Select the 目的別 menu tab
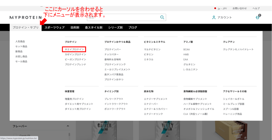Viewport: 272px width, 140px height. point(75,27)
